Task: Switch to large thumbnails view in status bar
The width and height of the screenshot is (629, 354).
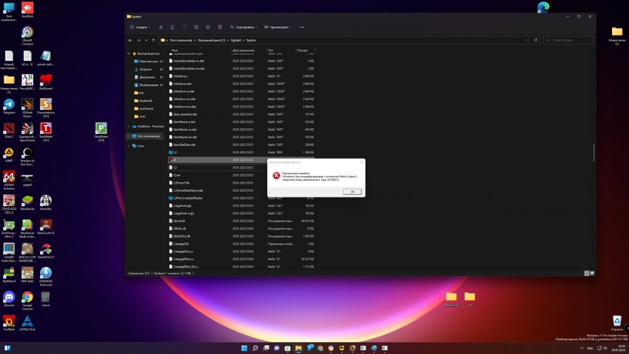Action: pos(593,273)
